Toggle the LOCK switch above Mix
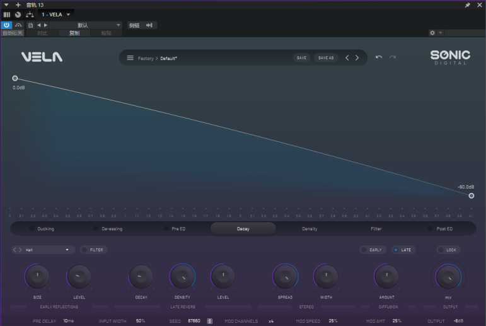Image resolution: width=486 pixels, height=326 pixels. pyautogui.click(x=448, y=250)
